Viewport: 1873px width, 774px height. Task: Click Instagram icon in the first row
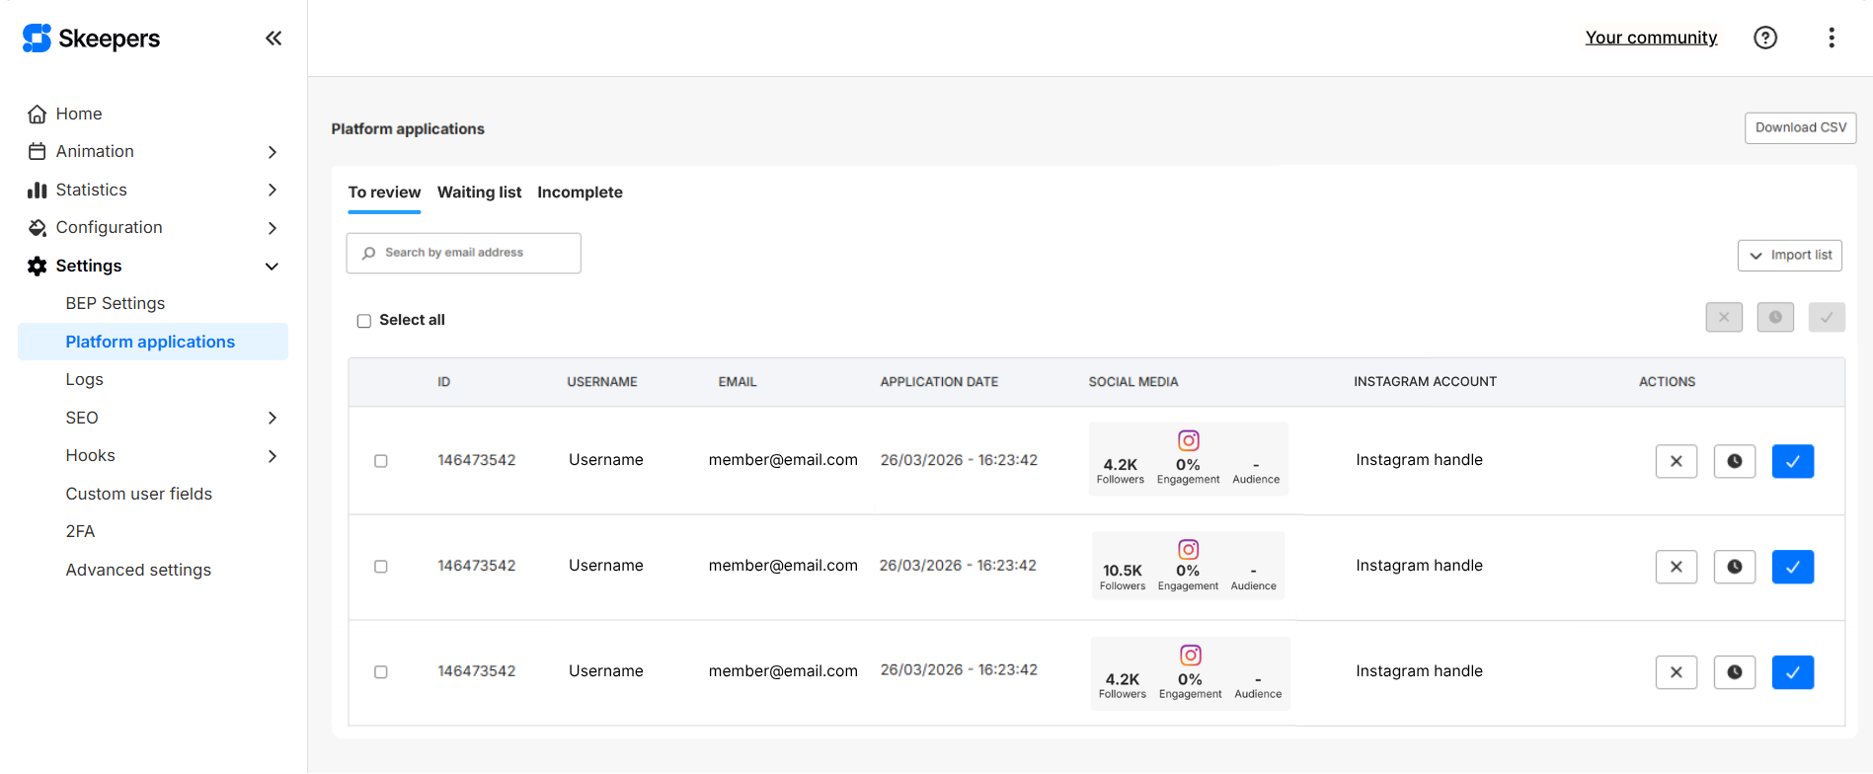point(1188,440)
